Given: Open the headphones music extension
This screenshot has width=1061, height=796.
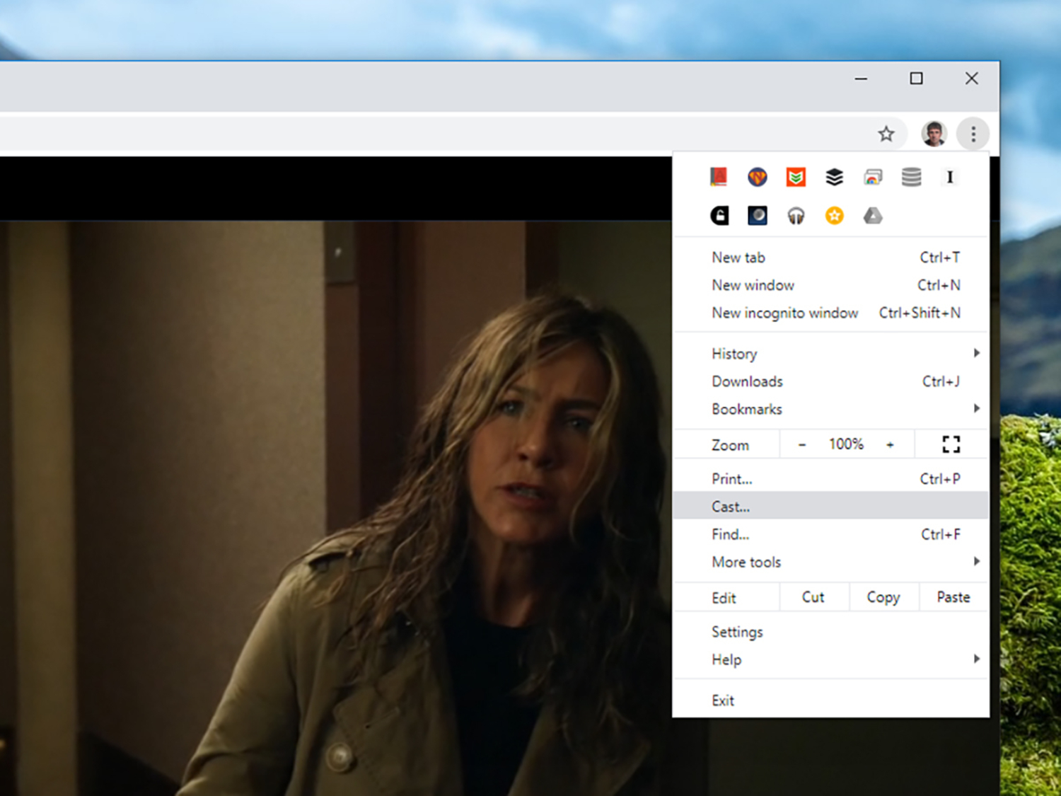Looking at the screenshot, I should (796, 216).
